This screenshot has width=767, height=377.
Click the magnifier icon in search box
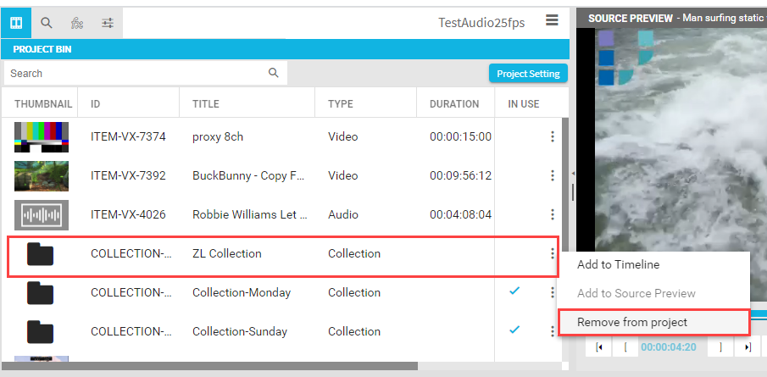tap(274, 73)
